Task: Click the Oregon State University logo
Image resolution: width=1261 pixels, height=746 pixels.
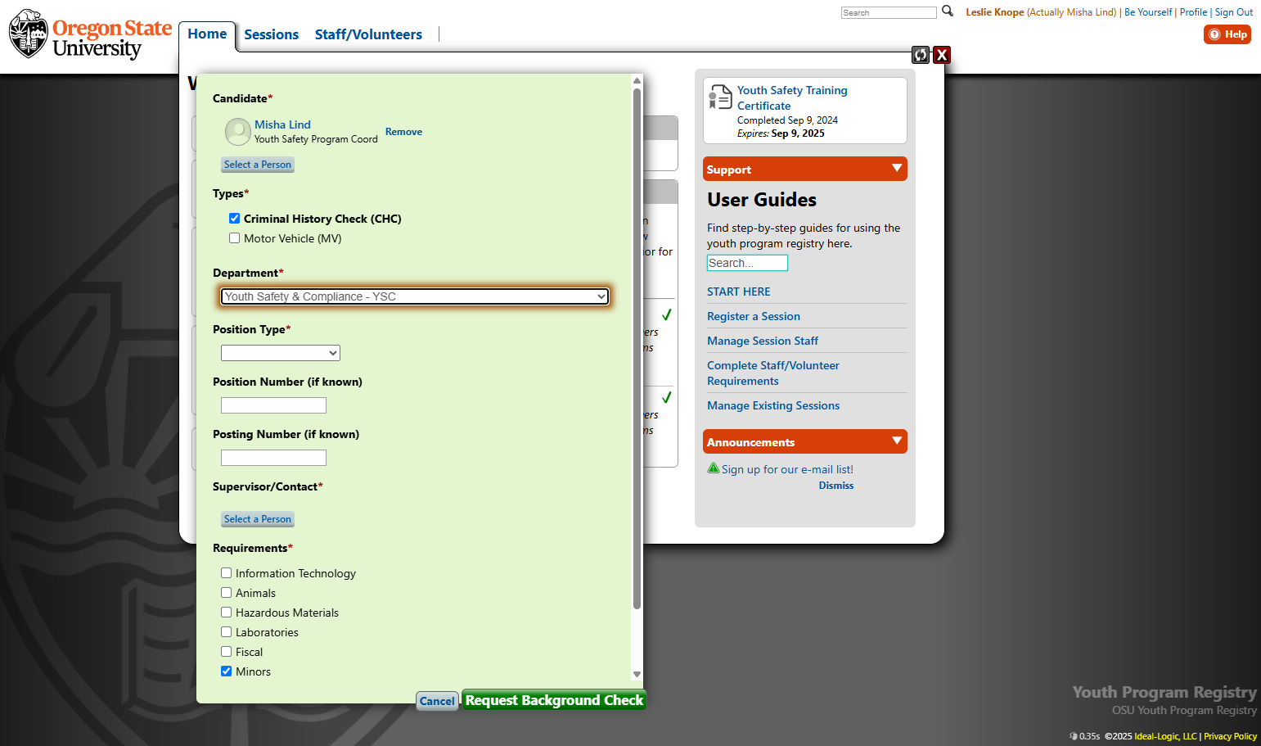Action: click(90, 34)
